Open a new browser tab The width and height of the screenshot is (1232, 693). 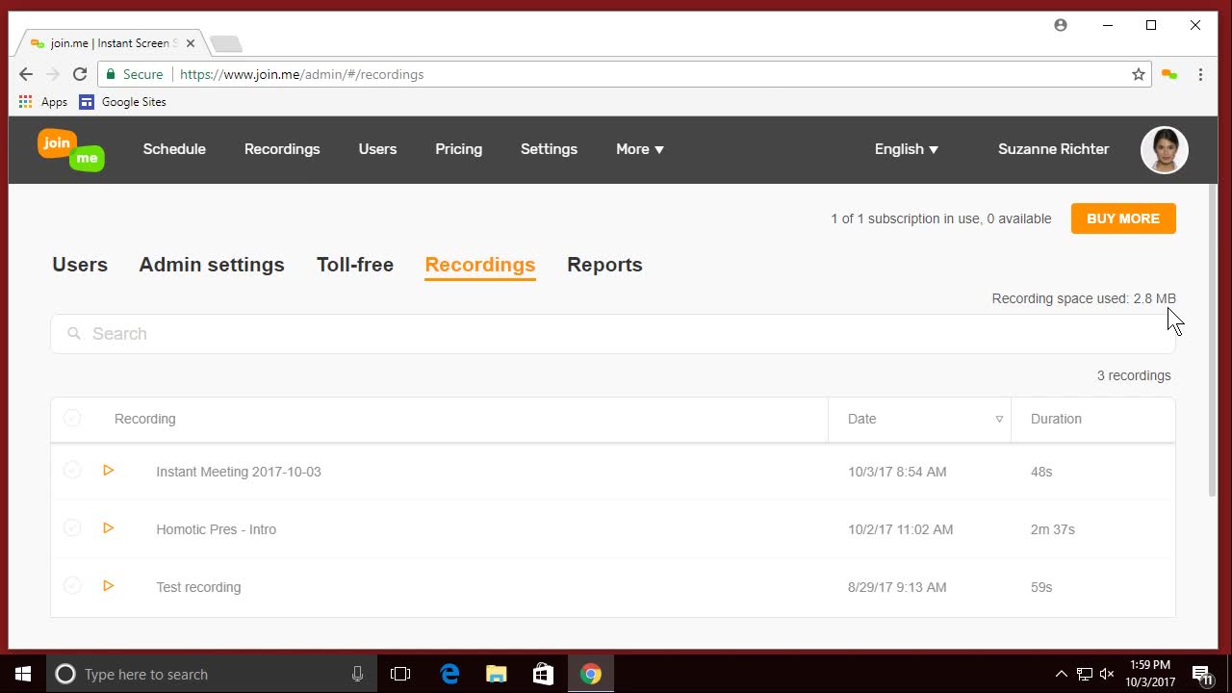tap(226, 43)
